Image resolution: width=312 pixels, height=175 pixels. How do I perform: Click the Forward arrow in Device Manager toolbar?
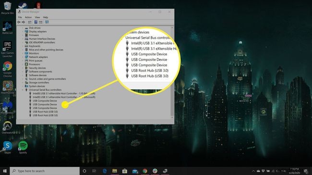click(24, 22)
